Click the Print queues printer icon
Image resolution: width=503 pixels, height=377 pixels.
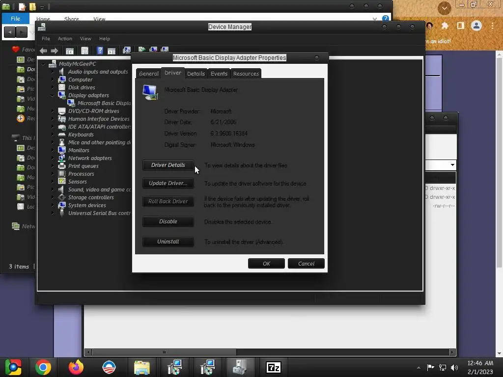(x=62, y=166)
